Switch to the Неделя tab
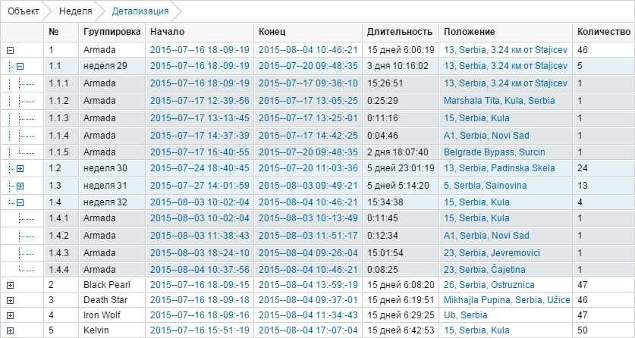Screen dimensions: 635x338 75,12
